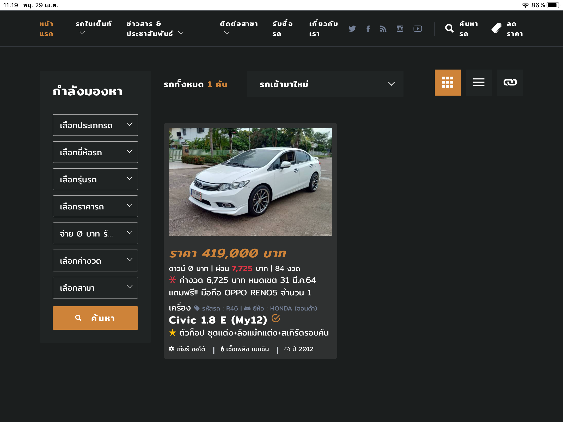
Task: Switch to list view layout
Action: click(x=479, y=83)
